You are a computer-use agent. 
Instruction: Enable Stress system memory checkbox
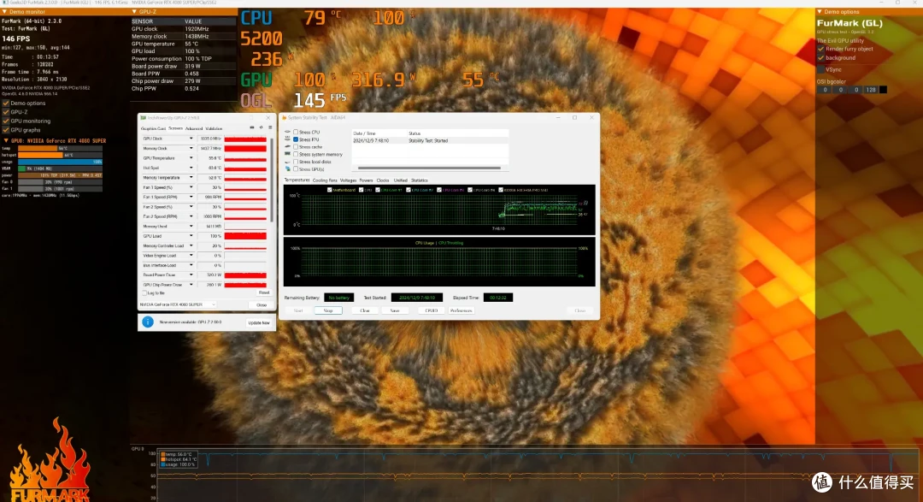(x=296, y=155)
